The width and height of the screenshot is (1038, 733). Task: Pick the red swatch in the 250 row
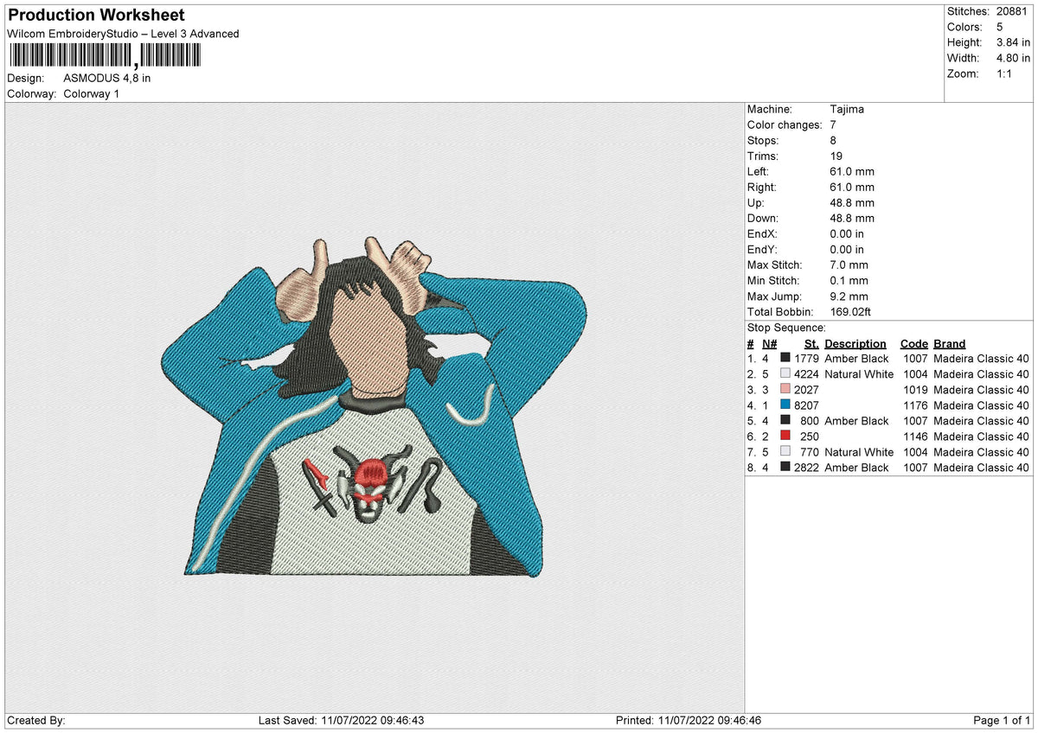(x=785, y=437)
